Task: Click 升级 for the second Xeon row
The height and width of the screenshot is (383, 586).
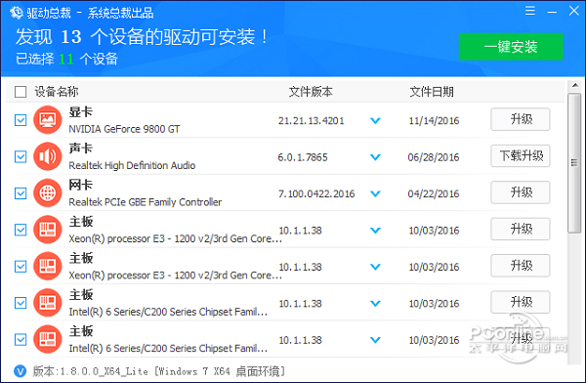Action: point(521,266)
